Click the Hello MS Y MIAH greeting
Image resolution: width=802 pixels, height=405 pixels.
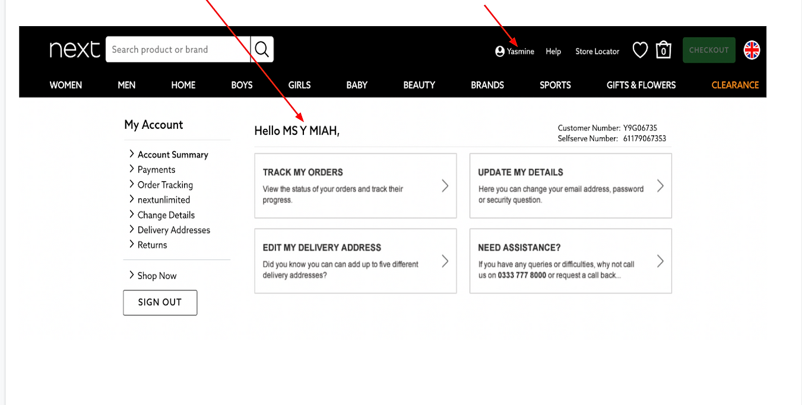297,131
